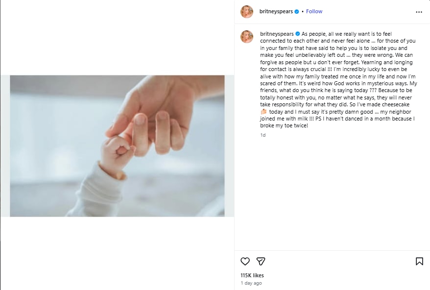The image size is (430, 290).
Task: View the 115K likes list
Action: 252,276
